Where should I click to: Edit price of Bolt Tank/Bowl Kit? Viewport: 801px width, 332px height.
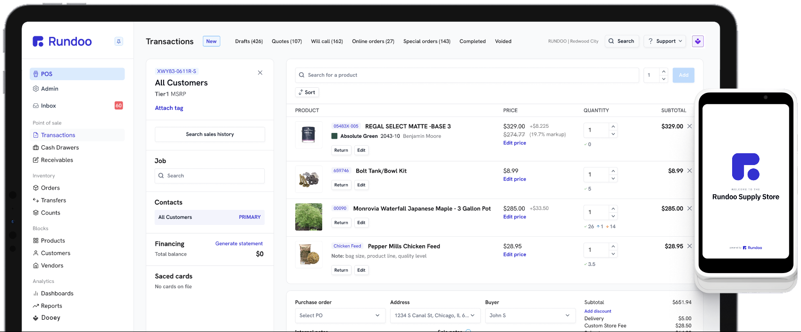515,179
